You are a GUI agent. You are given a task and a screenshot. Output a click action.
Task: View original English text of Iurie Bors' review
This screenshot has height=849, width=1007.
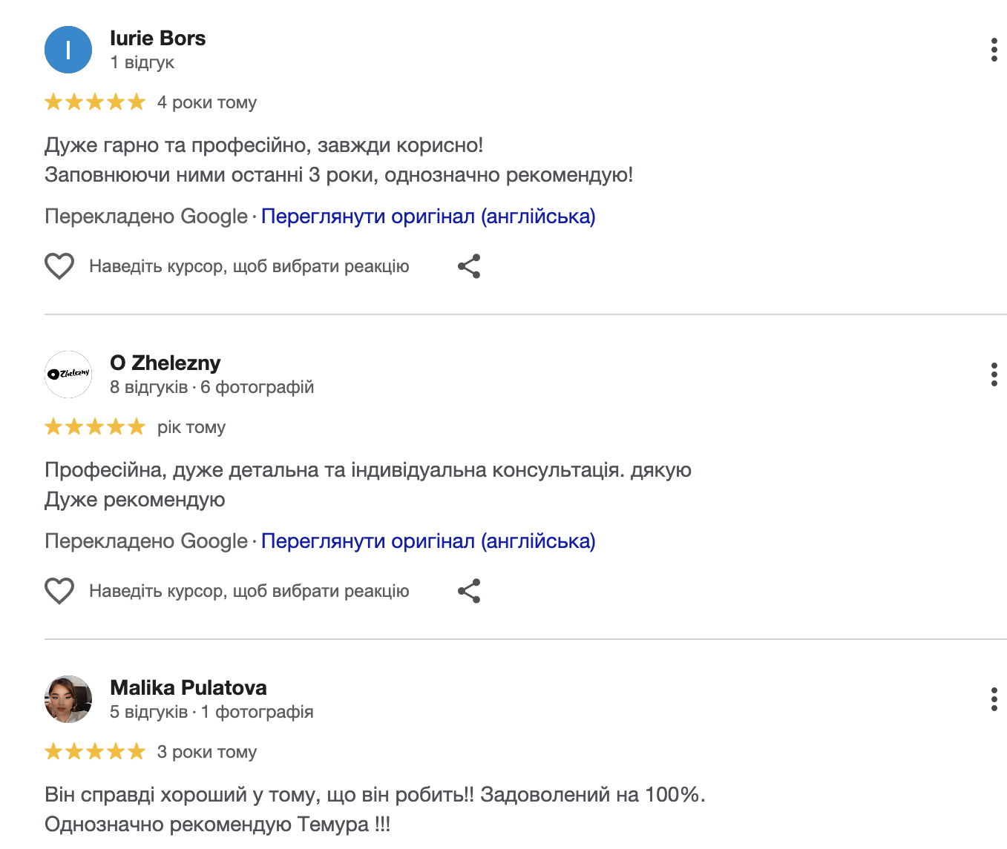428,217
